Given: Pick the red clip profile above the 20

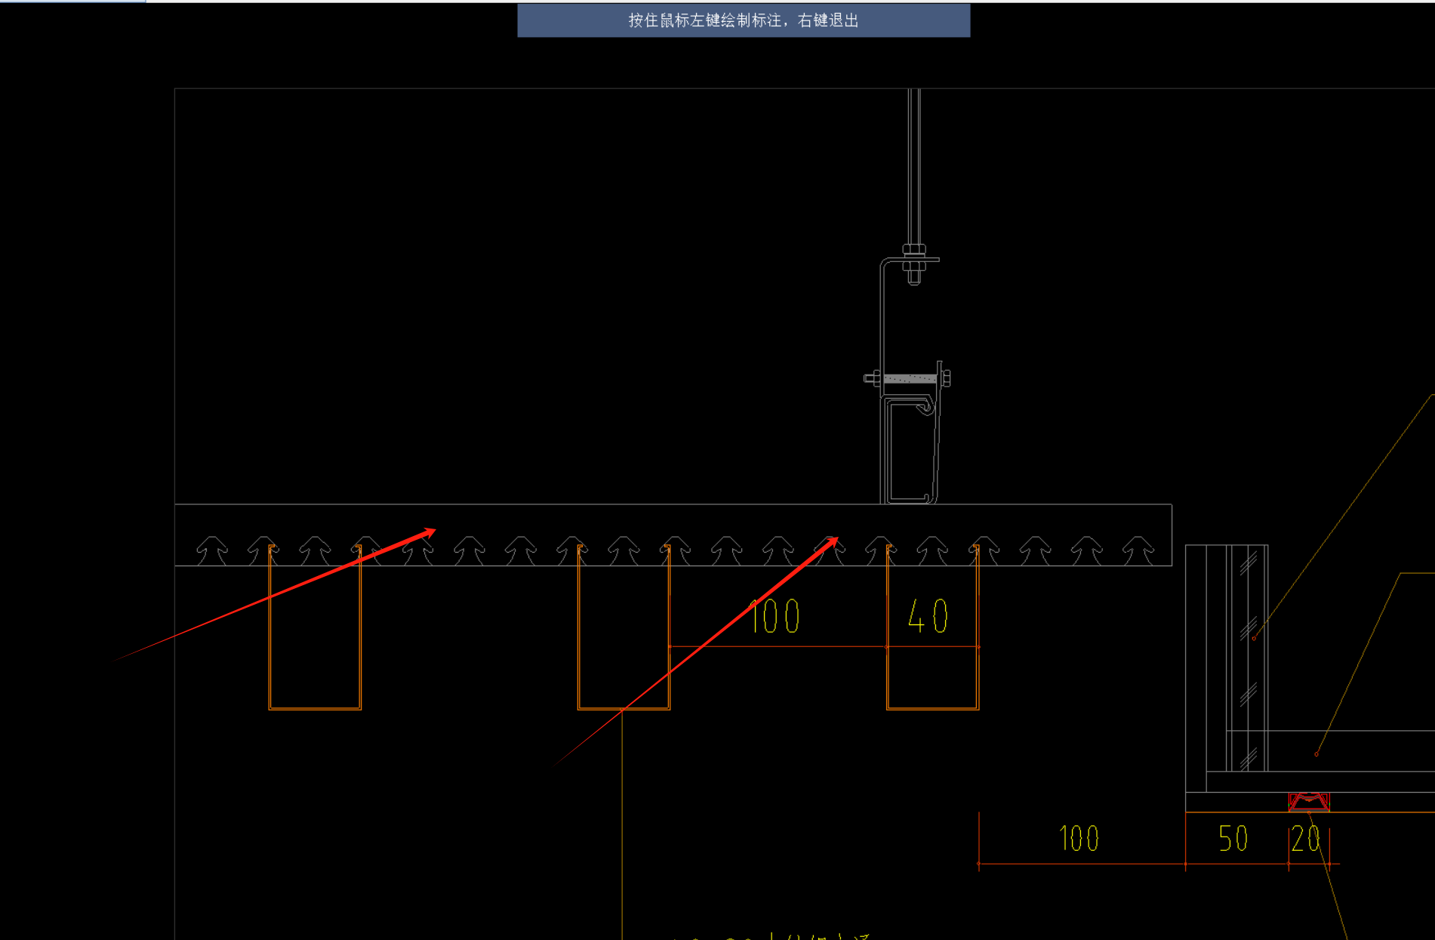Looking at the screenshot, I should 1309,802.
